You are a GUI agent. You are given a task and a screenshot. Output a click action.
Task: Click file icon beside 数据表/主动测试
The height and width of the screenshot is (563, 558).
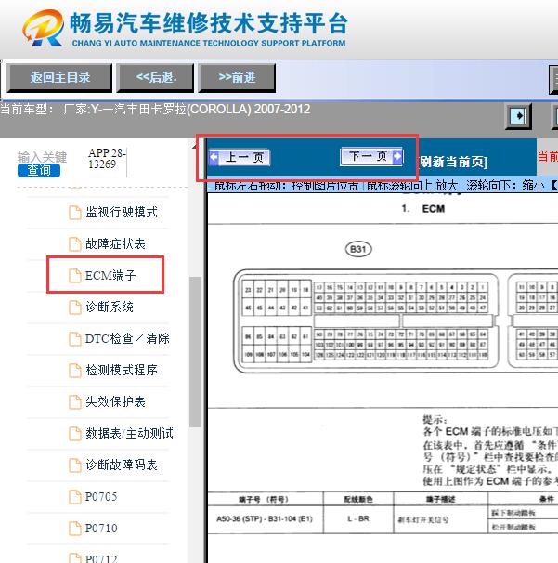pos(74,433)
